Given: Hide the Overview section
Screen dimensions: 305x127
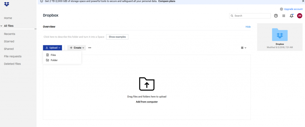Looking at the screenshot, I should (x=248, y=27).
